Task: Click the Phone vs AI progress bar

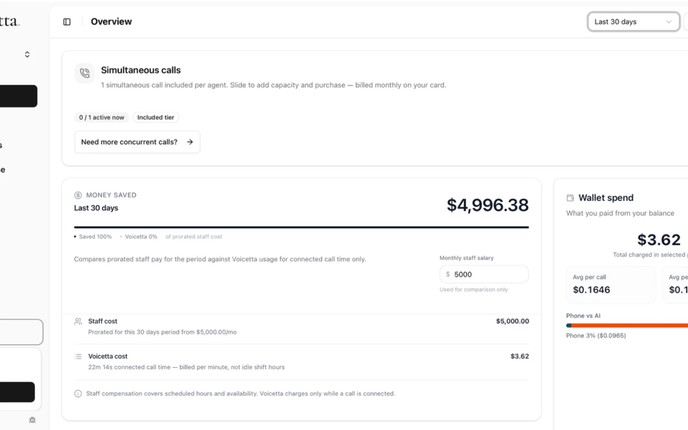Action: 627,326
